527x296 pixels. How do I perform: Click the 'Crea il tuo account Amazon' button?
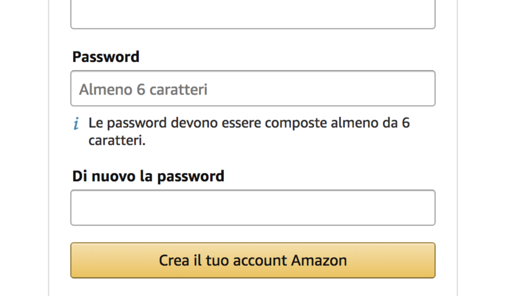253,260
